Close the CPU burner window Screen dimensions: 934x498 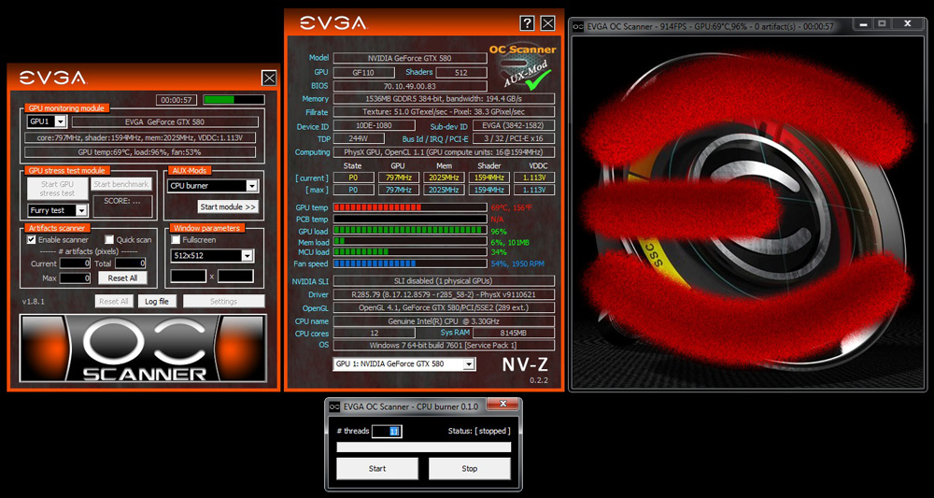(502, 405)
